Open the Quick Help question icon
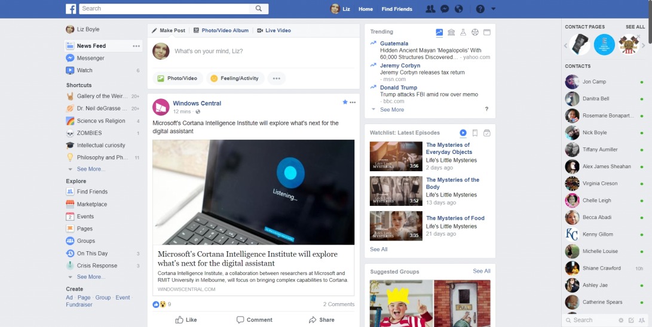652x327 pixels. tap(480, 9)
